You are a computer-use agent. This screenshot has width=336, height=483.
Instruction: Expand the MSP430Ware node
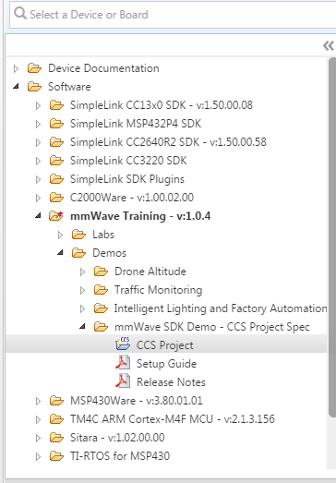38,401
